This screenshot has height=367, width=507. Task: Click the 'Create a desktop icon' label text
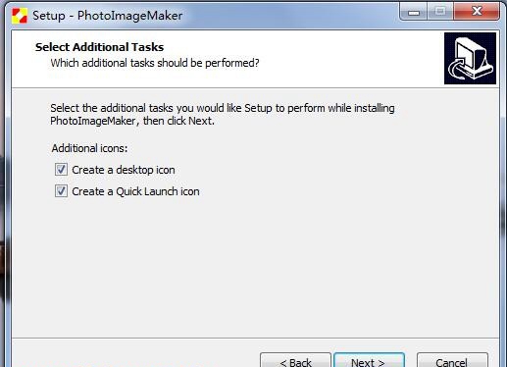pos(124,170)
